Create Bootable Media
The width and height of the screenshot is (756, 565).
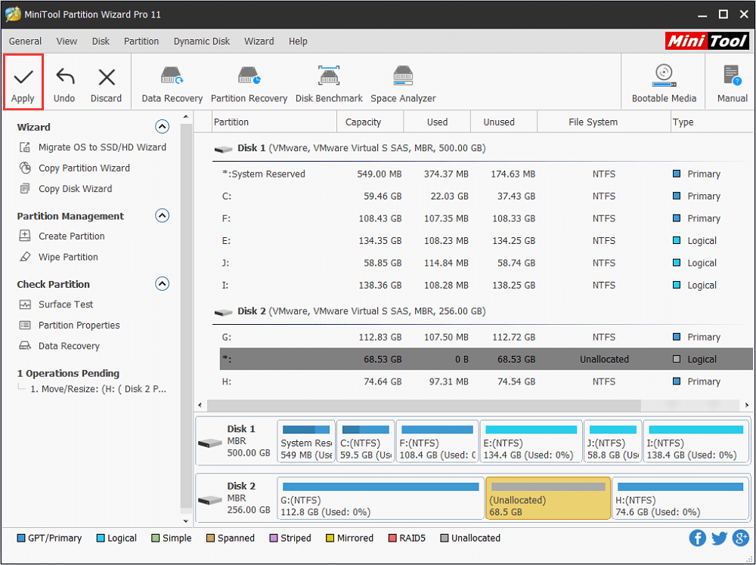pos(664,85)
